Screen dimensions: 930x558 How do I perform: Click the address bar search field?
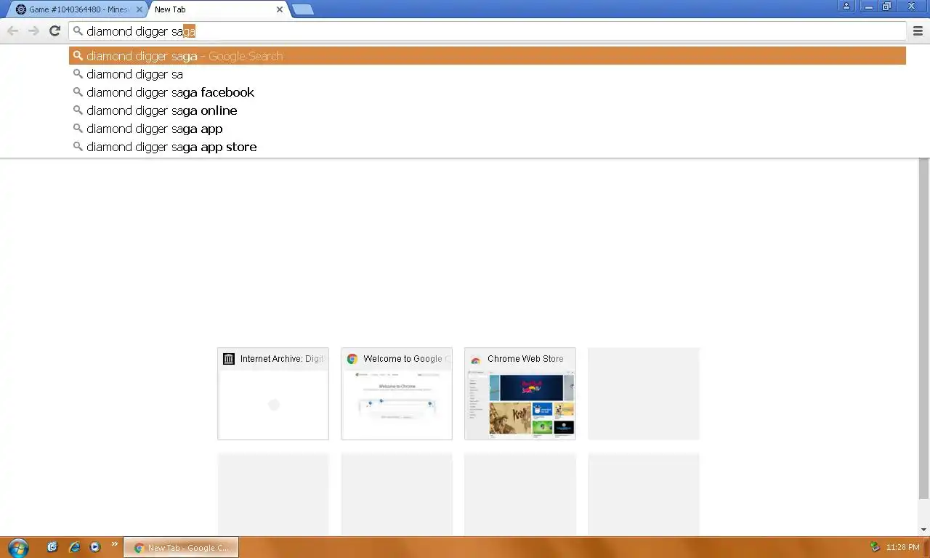488,31
